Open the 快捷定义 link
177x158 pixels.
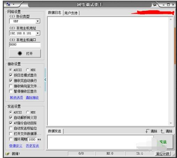tap(16, 146)
